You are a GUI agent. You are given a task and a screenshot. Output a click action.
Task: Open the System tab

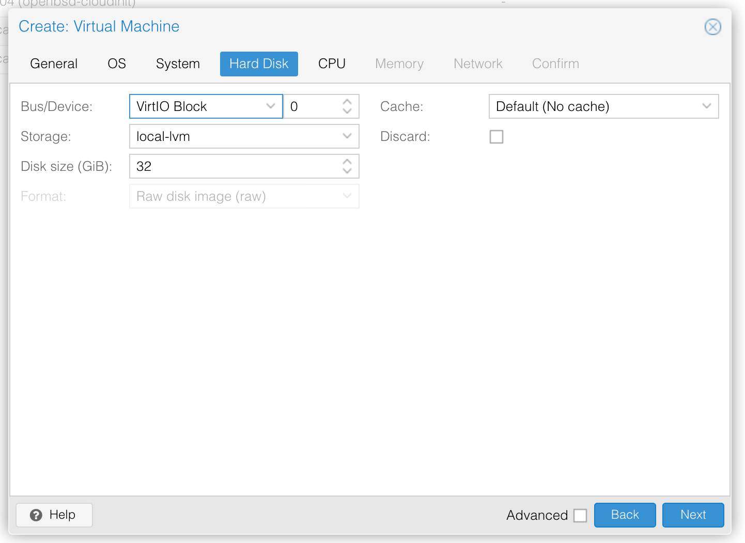[178, 63]
